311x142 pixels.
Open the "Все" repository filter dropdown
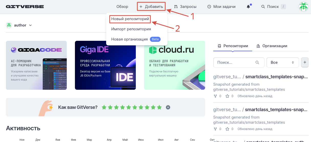pyautogui.click(x=282, y=62)
